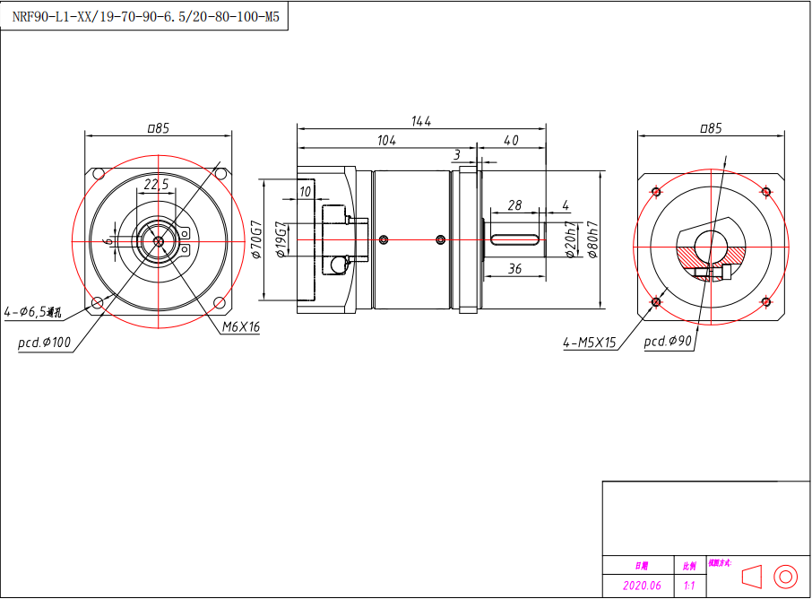Image resolution: width=812 pixels, height=599 pixels.
Task: Click the 36 shaft length dimension
Action: [514, 269]
